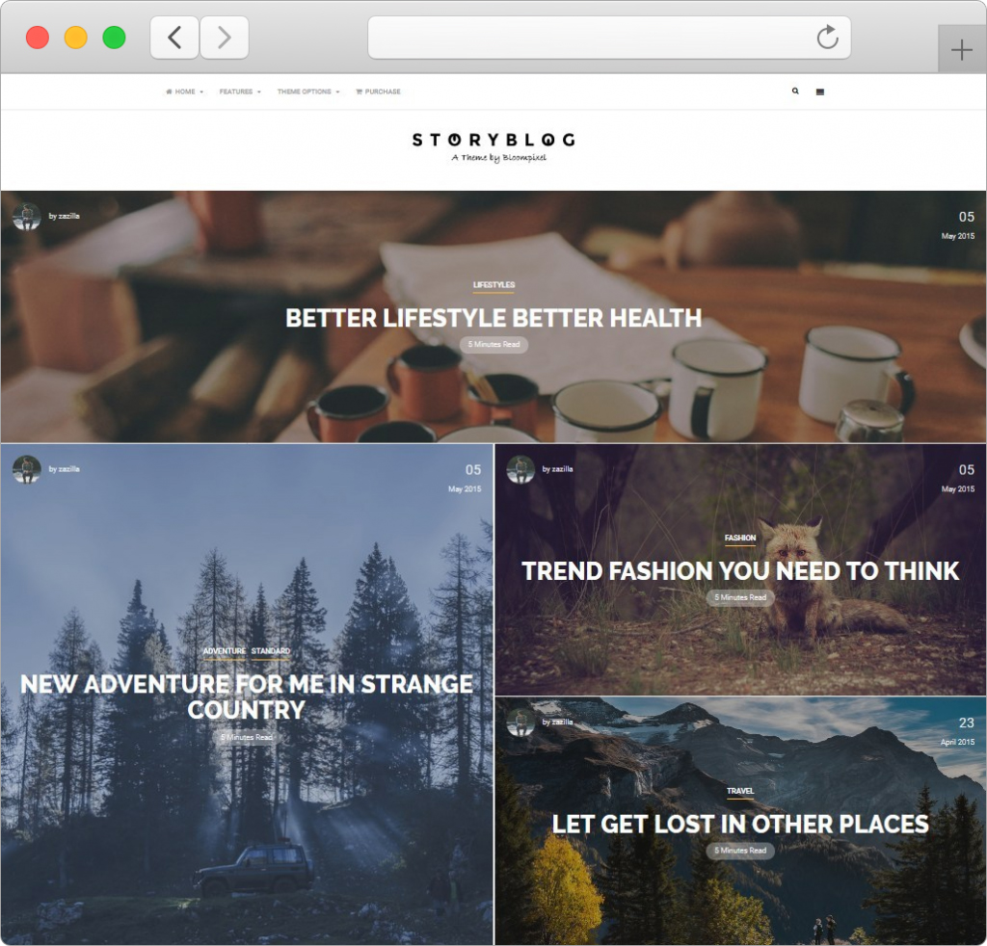Open a new tab with the plus icon
Image resolution: width=987 pixels, height=946 pixels.
pyautogui.click(x=962, y=50)
